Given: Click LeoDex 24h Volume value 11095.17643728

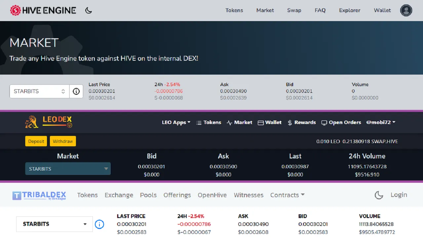Looking at the screenshot, I should coord(367,166).
